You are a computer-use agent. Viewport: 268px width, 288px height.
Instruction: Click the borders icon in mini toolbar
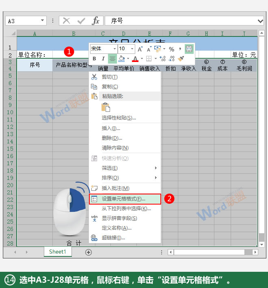coord(149,59)
